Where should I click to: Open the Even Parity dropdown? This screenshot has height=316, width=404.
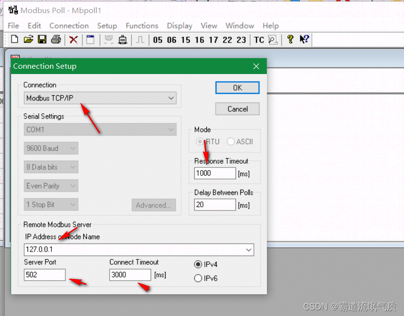click(x=51, y=186)
